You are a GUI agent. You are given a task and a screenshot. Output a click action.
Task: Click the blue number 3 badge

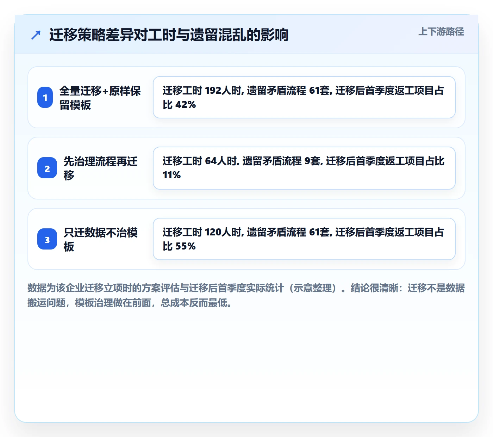point(47,239)
